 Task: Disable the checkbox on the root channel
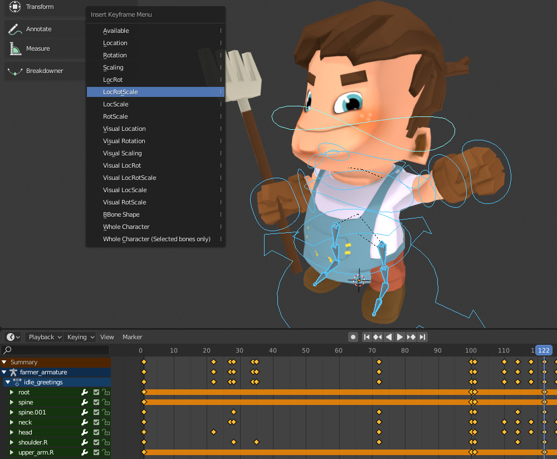[96, 392]
